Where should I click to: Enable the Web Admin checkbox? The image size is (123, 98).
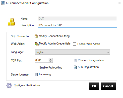point(74,44)
